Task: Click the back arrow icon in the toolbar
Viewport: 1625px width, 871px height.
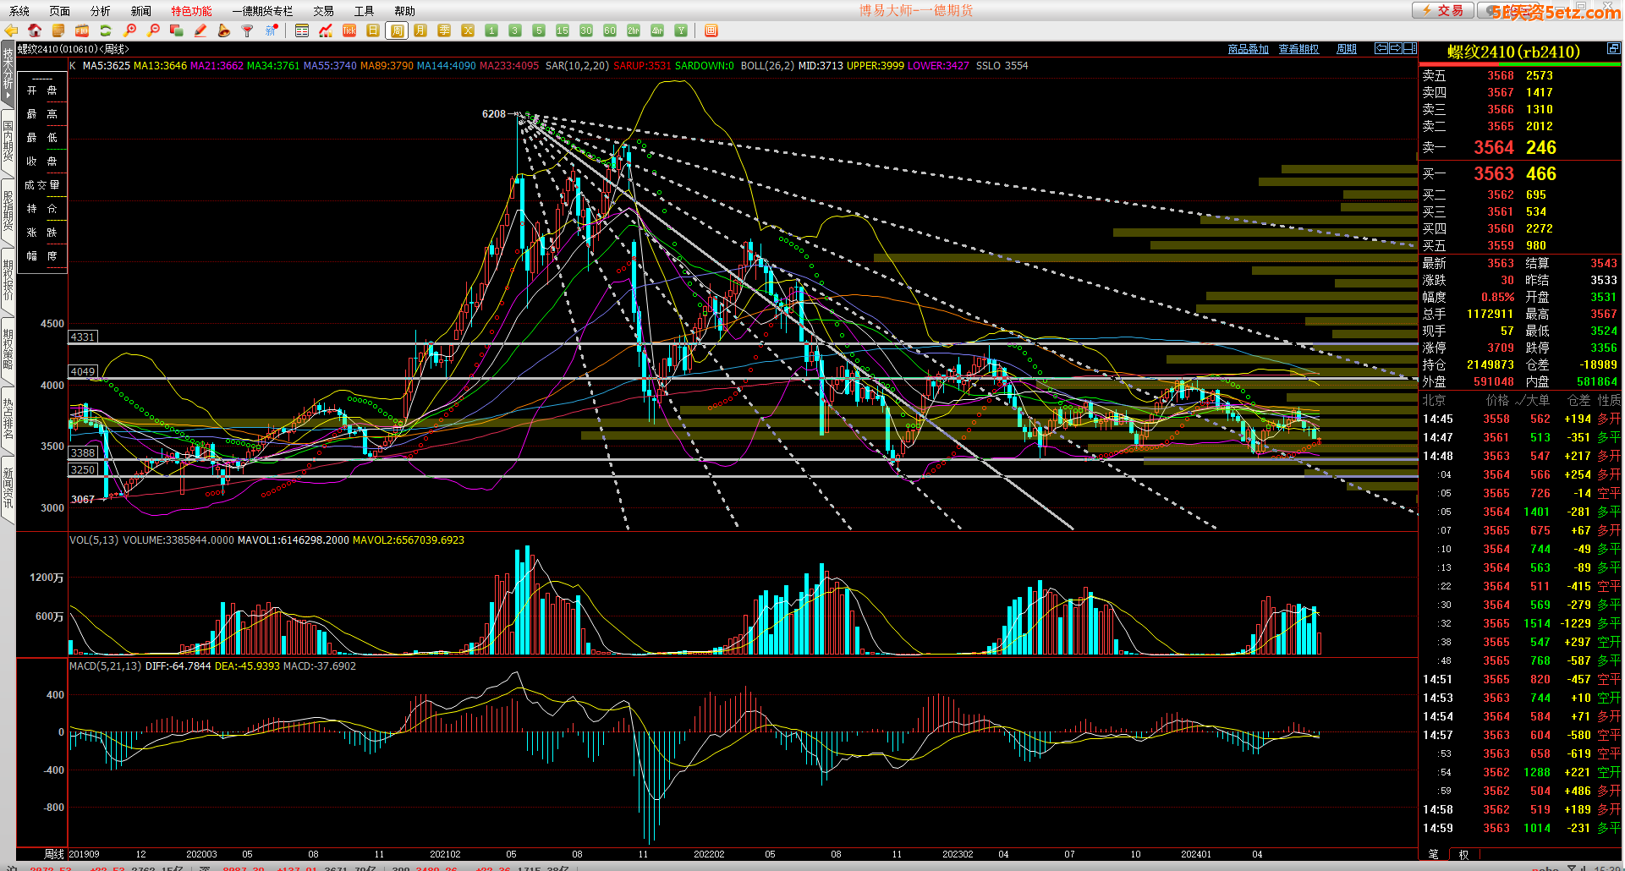Action: 11,30
